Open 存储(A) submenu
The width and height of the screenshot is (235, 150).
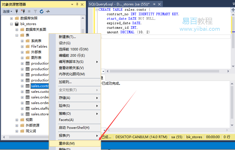75,98
